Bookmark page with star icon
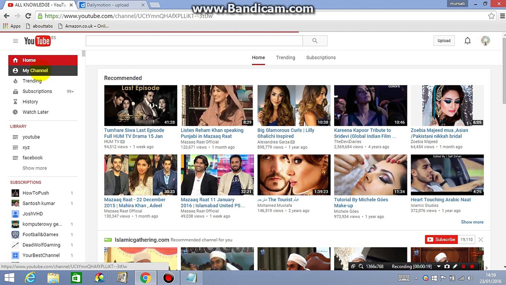The height and width of the screenshot is (285, 506). (491, 16)
